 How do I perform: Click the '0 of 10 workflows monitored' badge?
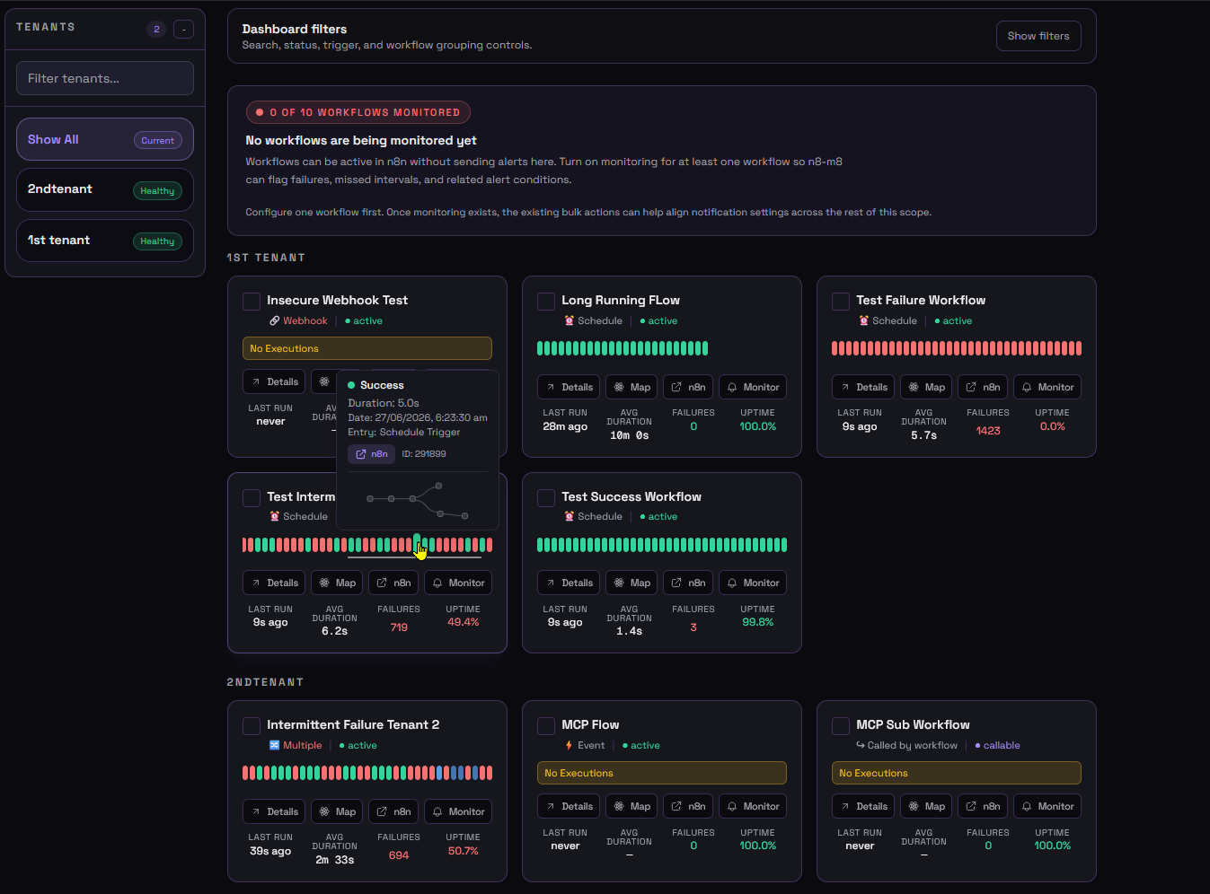click(358, 112)
